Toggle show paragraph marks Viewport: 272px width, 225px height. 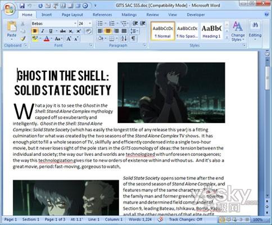(133, 39)
